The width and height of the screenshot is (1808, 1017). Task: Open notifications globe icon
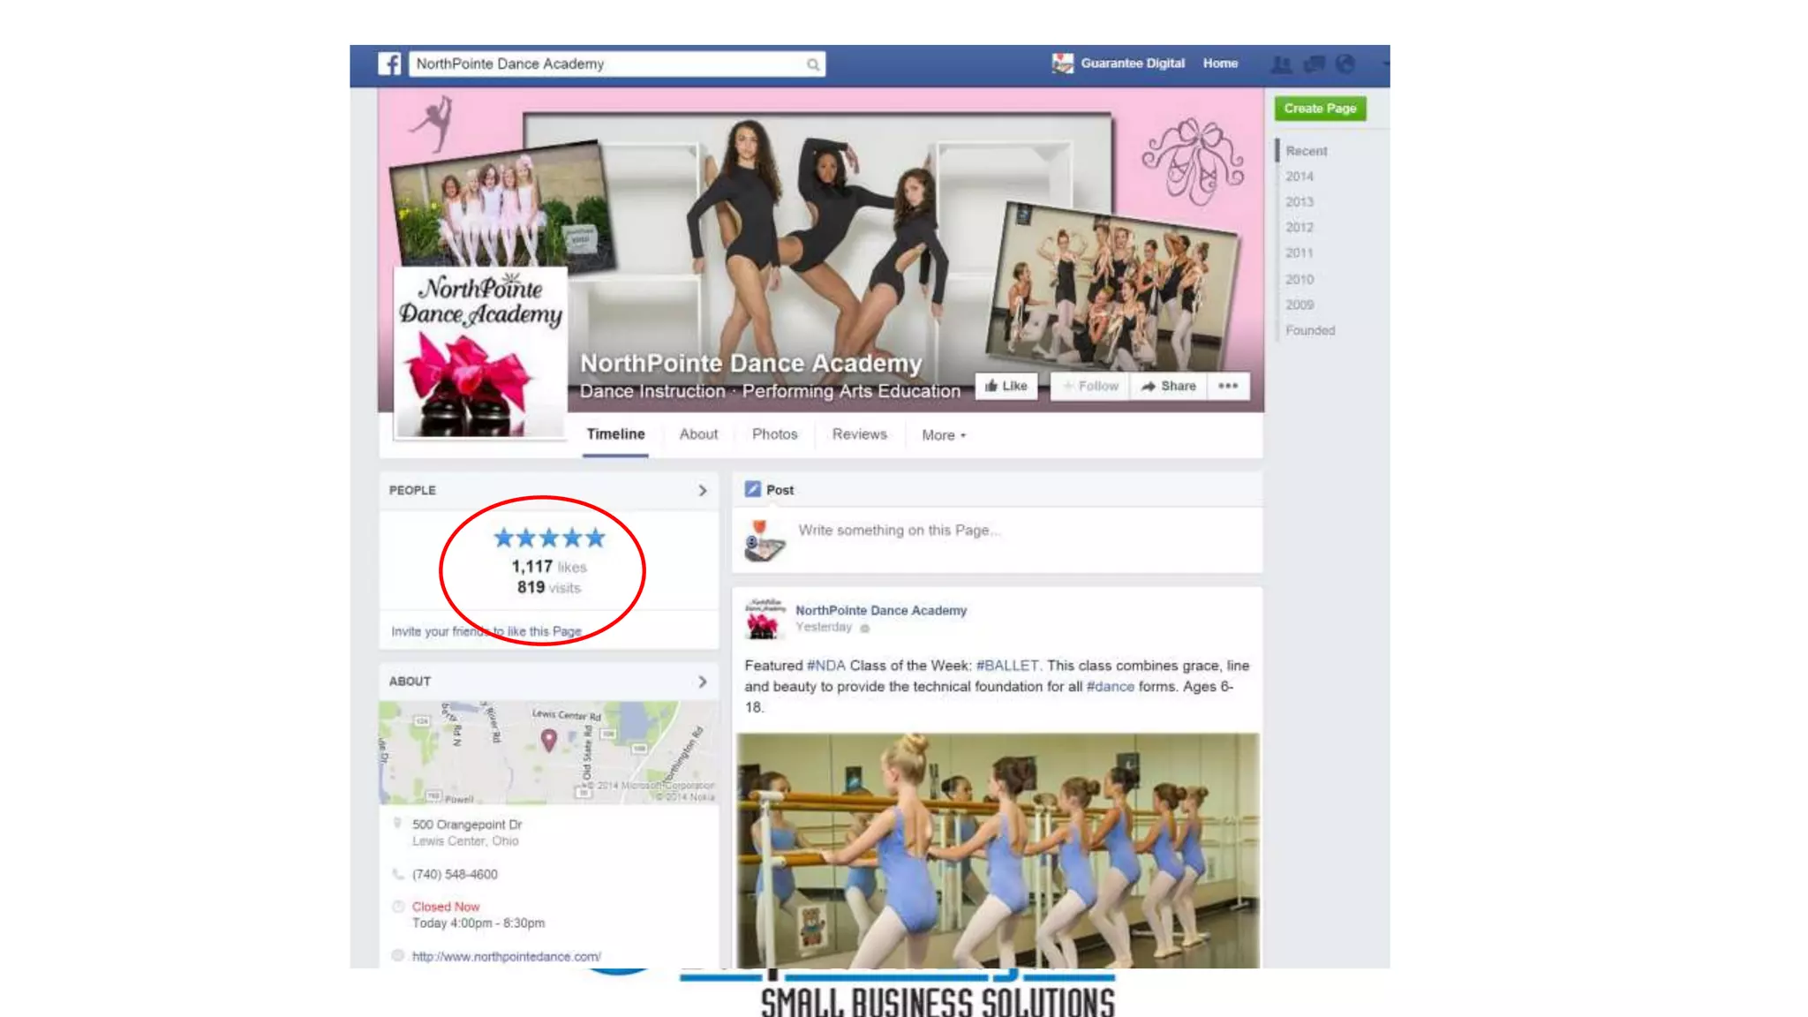pos(1345,64)
